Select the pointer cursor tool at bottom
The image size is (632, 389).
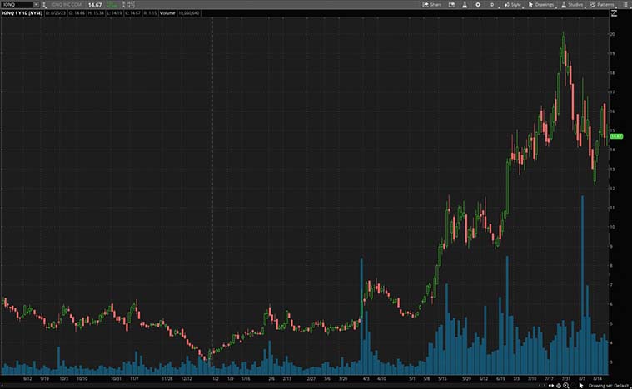click(581, 386)
